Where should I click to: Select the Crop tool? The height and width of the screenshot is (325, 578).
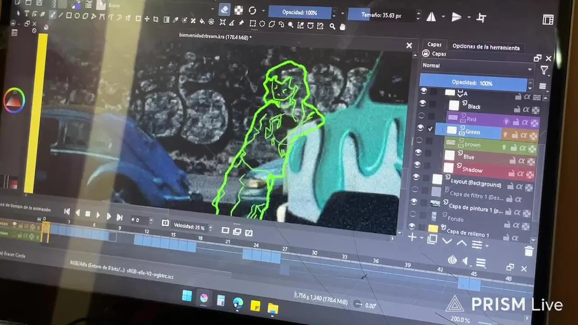tap(156, 19)
